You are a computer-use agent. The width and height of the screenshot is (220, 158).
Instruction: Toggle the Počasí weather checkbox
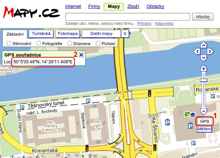pos(98,43)
